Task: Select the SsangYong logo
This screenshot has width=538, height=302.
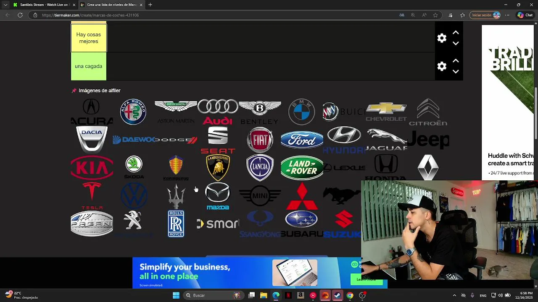Action: coord(260,224)
